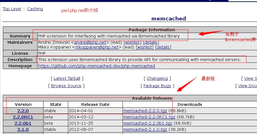Screen dimensions: 257x134
Task: Click the Release Date column header
Action: click(x=96, y=104)
